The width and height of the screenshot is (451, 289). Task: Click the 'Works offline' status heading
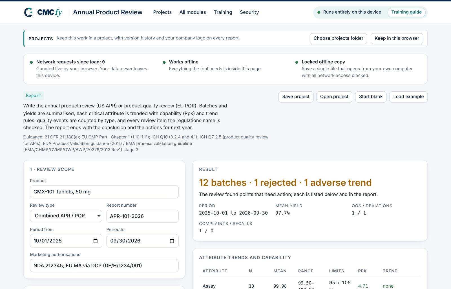pyautogui.click(x=184, y=62)
